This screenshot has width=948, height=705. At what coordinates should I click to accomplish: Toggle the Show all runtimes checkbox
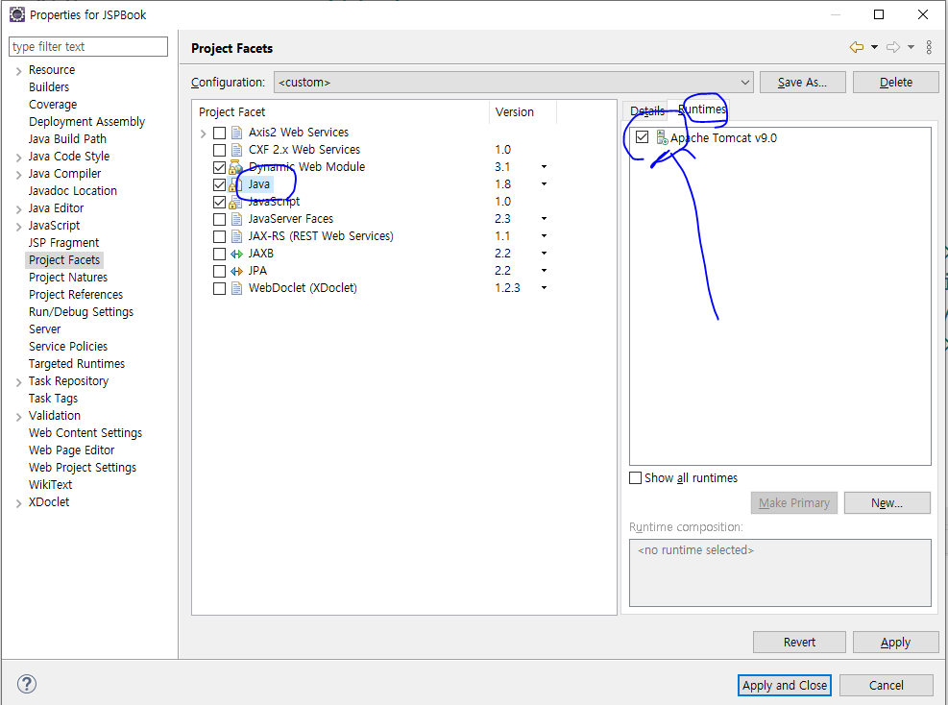[636, 477]
